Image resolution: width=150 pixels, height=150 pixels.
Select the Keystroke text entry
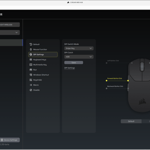point(37,80)
